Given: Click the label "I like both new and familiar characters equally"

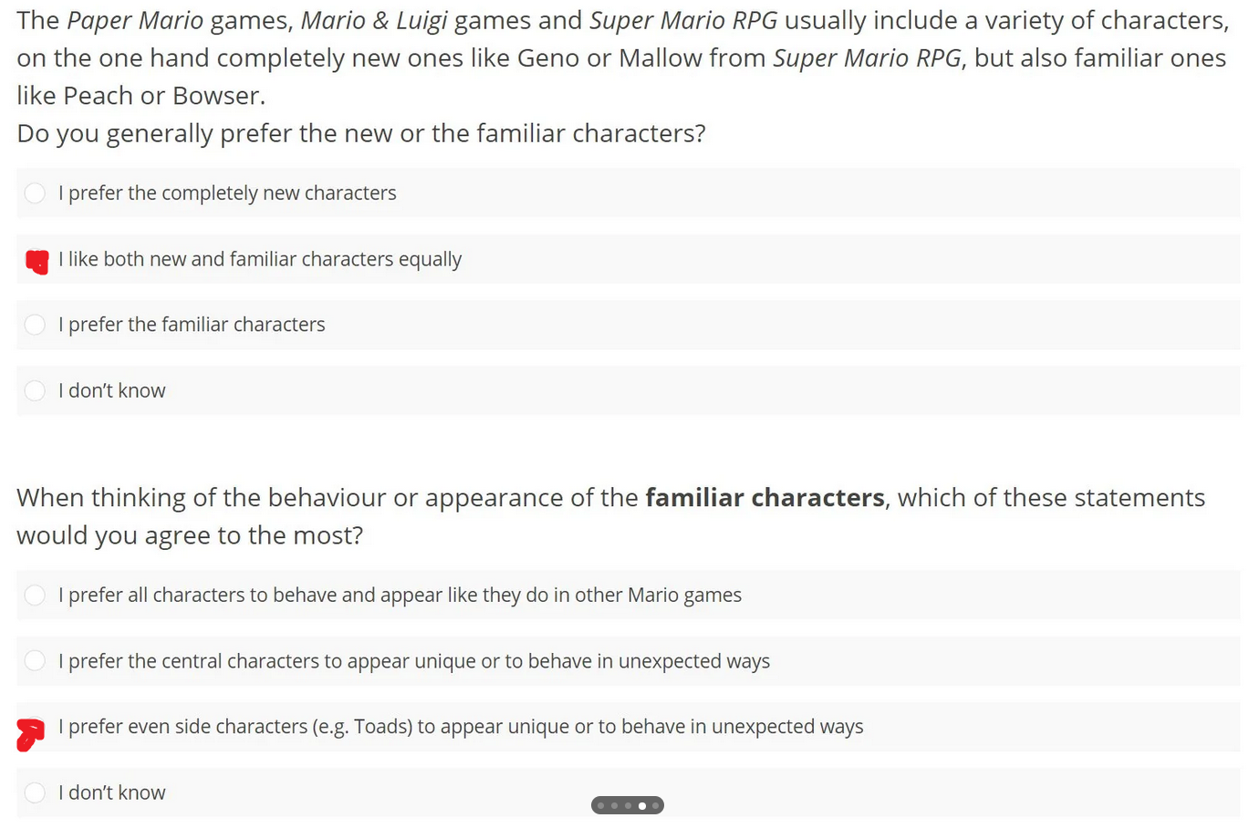Looking at the screenshot, I should [x=260, y=259].
